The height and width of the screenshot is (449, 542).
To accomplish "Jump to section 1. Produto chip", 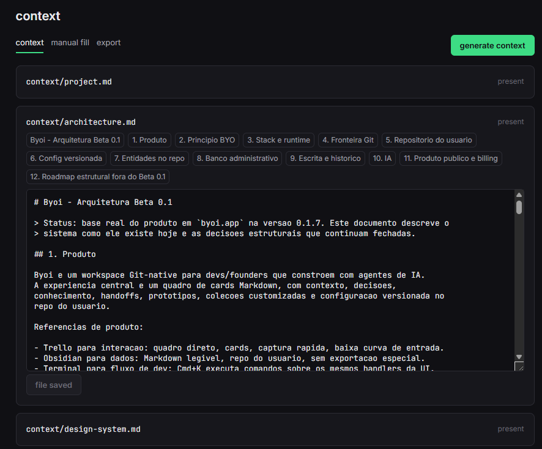I will pyautogui.click(x=149, y=140).
